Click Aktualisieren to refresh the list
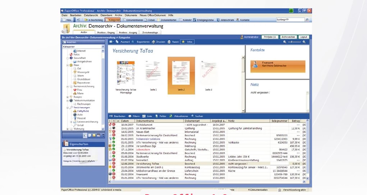This screenshot has width=367, height=195. 179,116
